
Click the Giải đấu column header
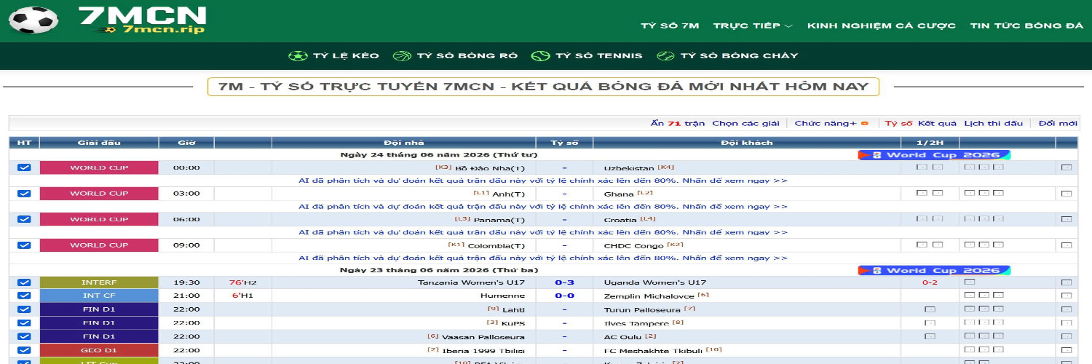tap(99, 143)
